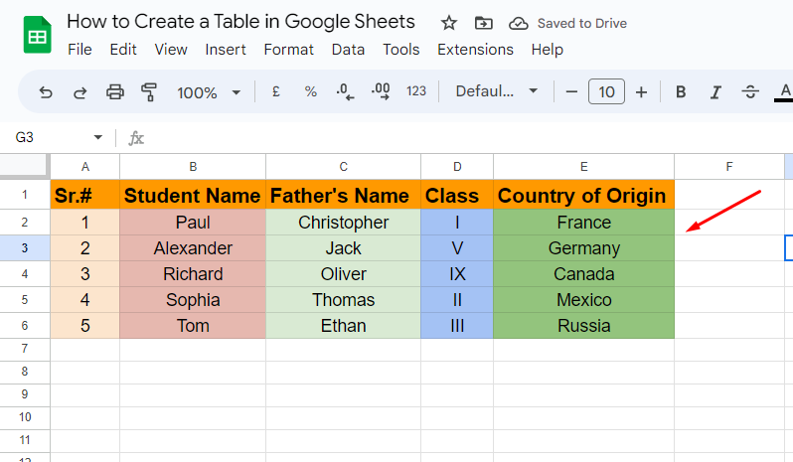Select column F header
Viewport: 793px width, 462px height.
tap(729, 167)
